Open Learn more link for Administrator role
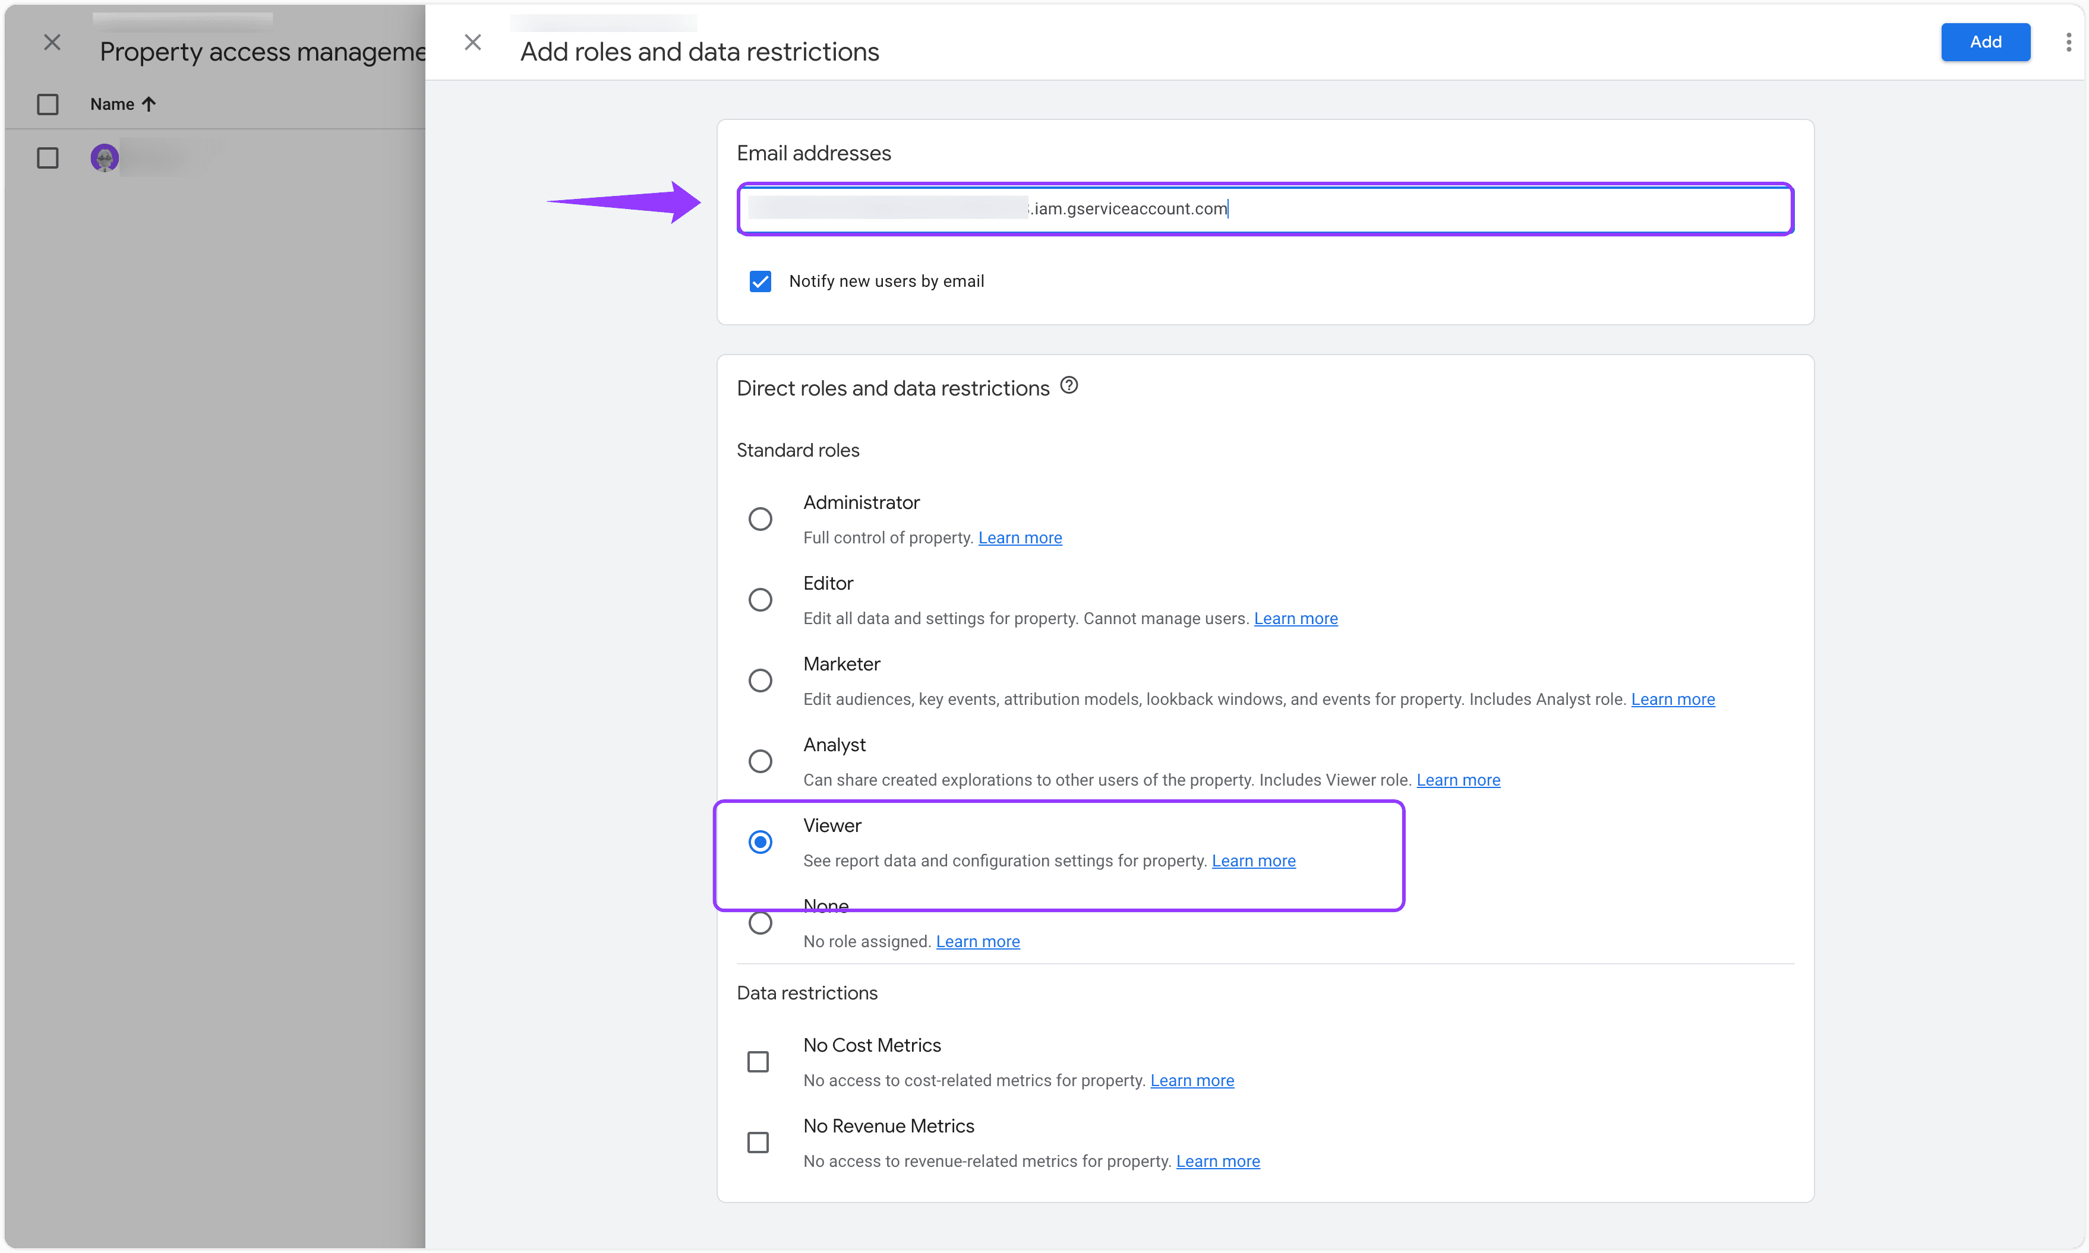2089x1253 pixels. pyautogui.click(x=1020, y=538)
